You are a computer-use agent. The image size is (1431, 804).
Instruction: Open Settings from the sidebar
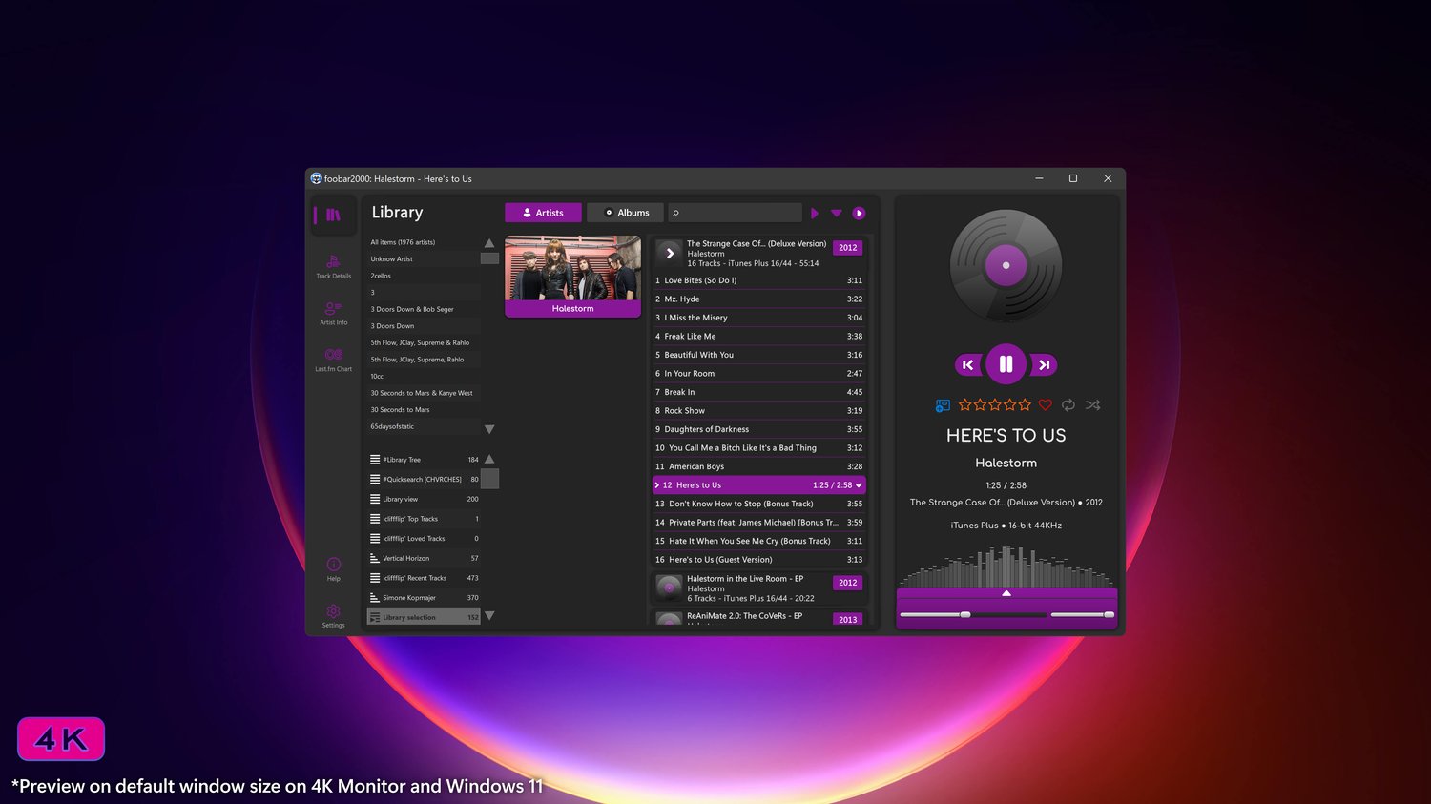pyautogui.click(x=333, y=615)
